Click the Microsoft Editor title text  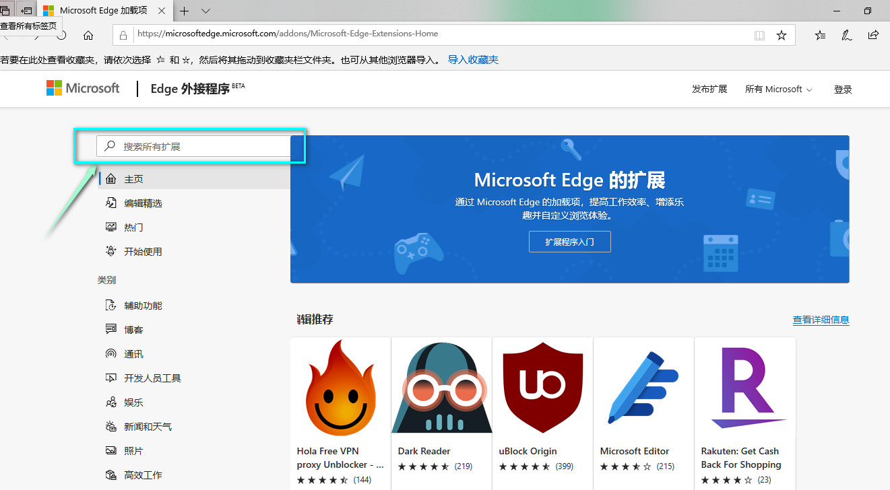[635, 451]
